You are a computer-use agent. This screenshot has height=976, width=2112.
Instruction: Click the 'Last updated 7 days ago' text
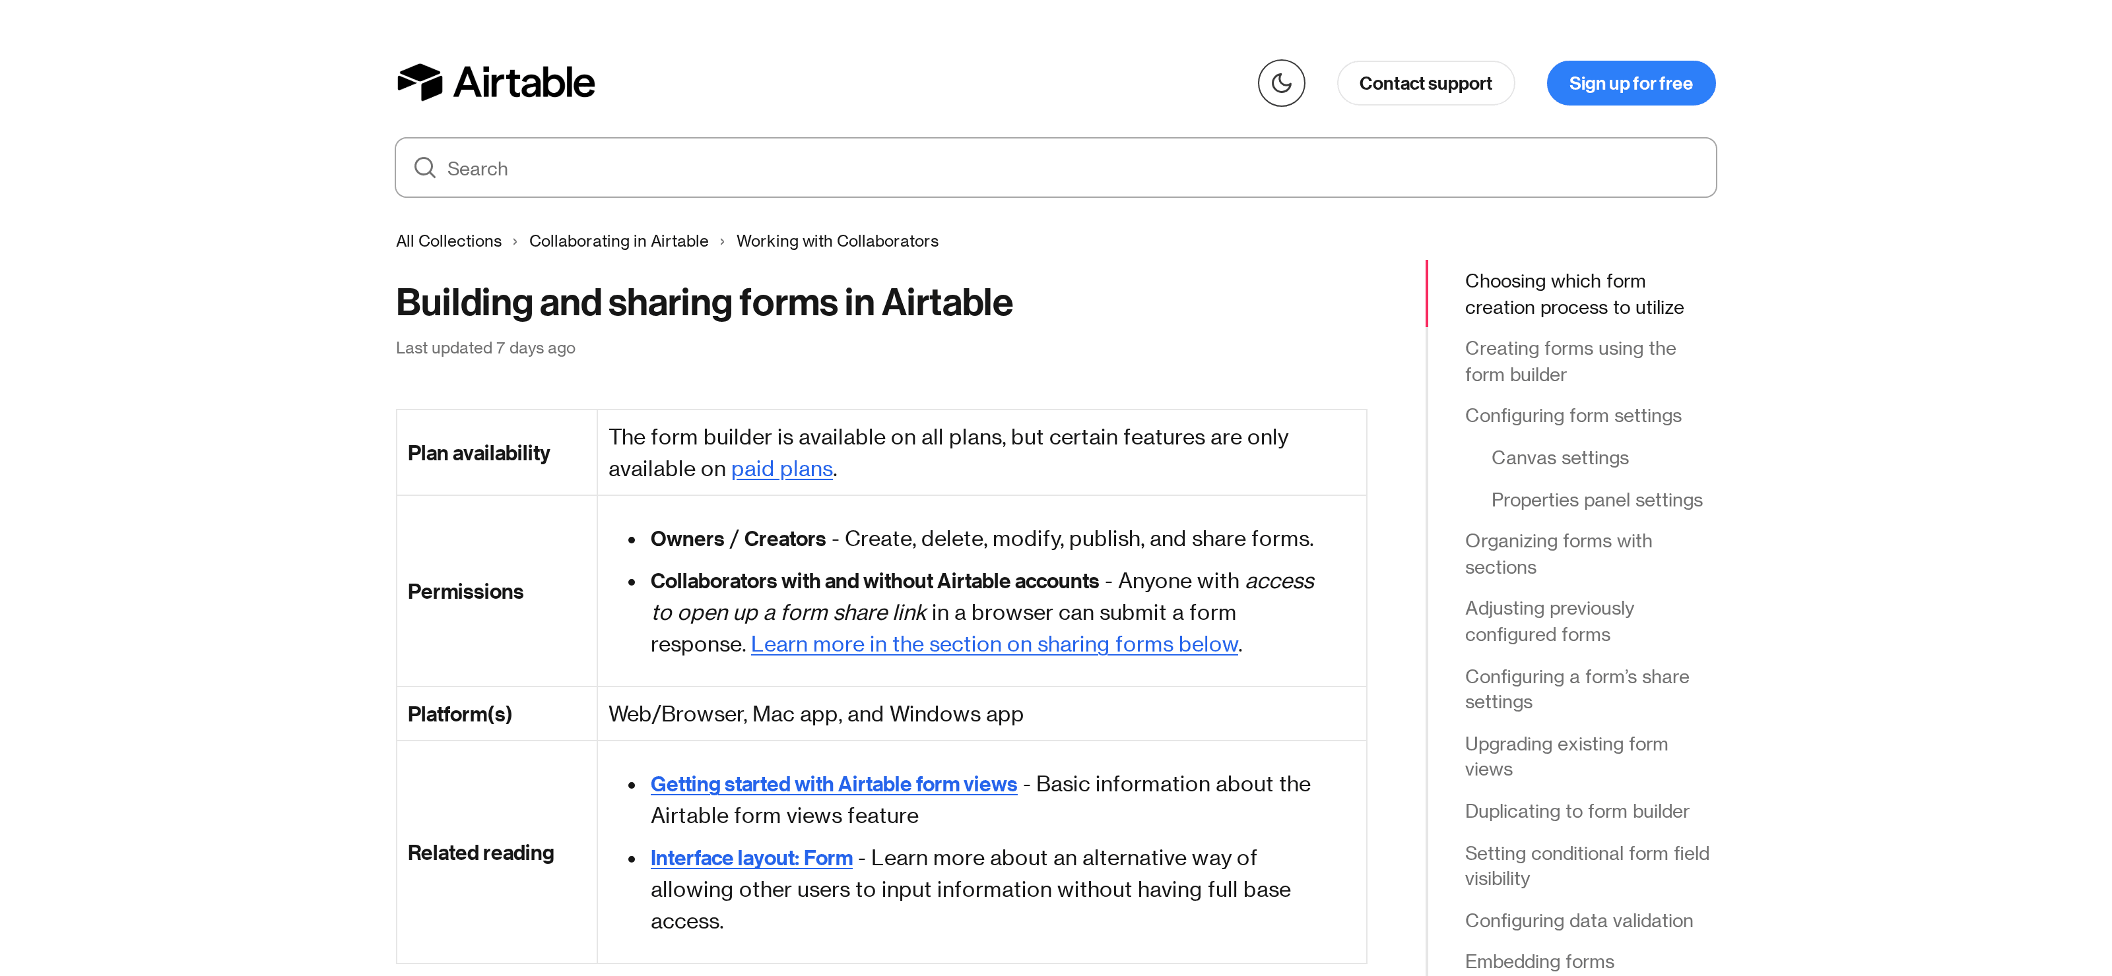(485, 348)
